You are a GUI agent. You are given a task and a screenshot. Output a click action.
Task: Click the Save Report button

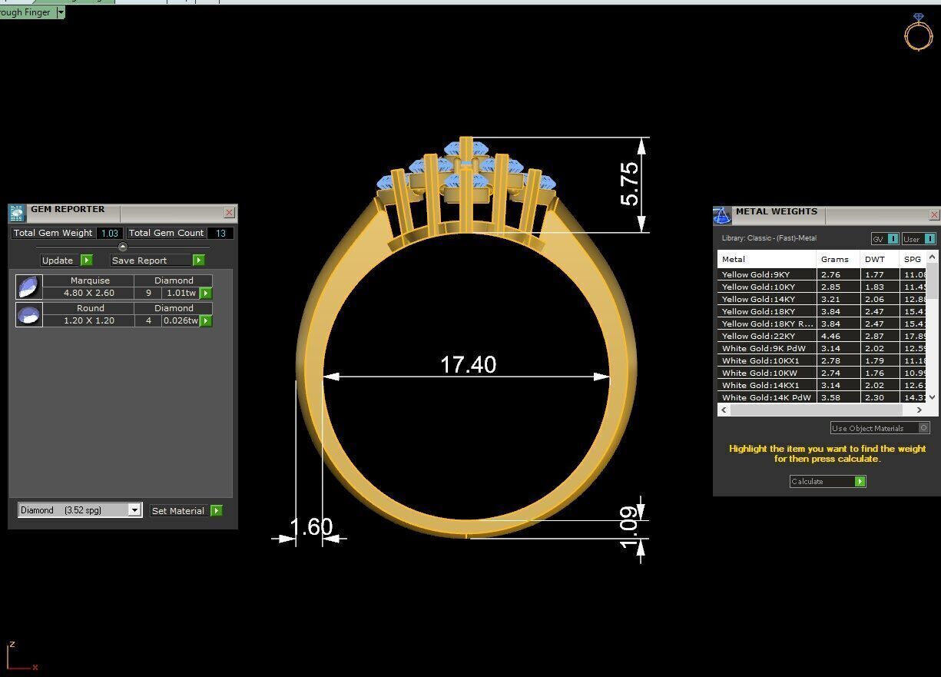[x=151, y=261]
